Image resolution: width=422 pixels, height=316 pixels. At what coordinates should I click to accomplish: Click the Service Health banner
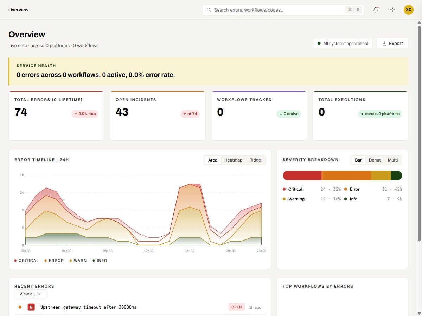coord(208,71)
